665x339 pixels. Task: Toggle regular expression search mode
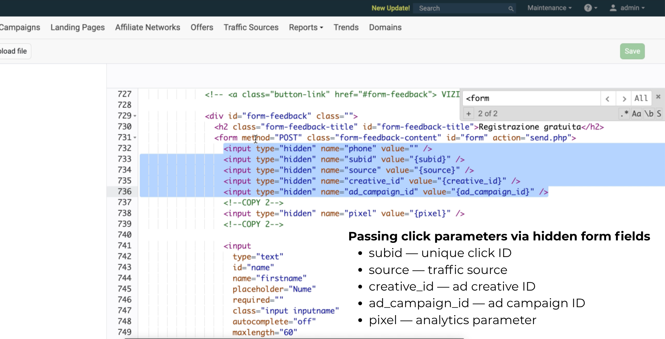coord(624,113)
